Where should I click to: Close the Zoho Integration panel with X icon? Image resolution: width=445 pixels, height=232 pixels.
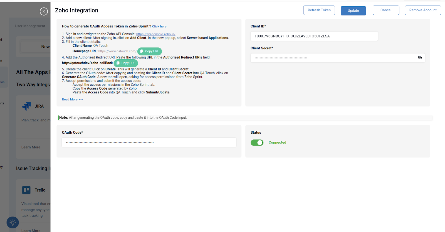pyautogui.click(x=44, y=11)
